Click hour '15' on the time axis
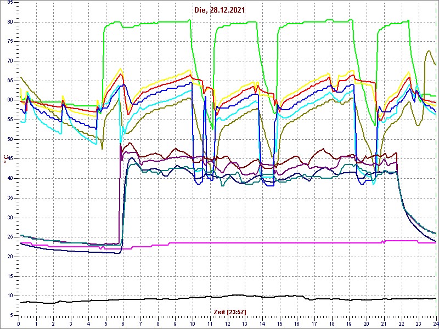Viewport: 439px width, 329px height. tap(279, 324)
